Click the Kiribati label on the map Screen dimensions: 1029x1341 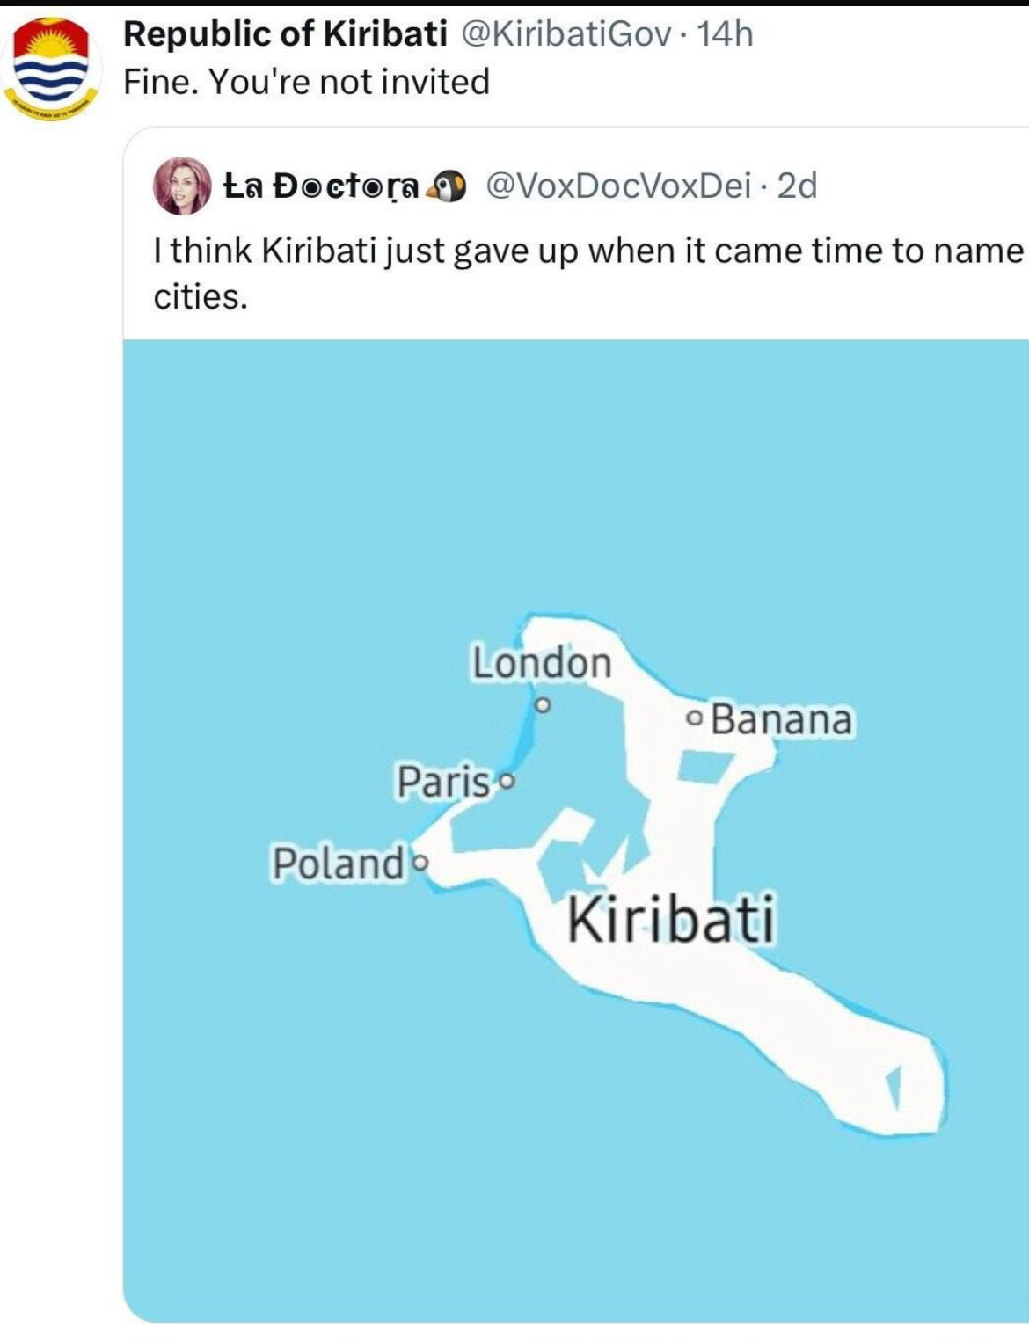pyautogui.click(x=671, y=920)
